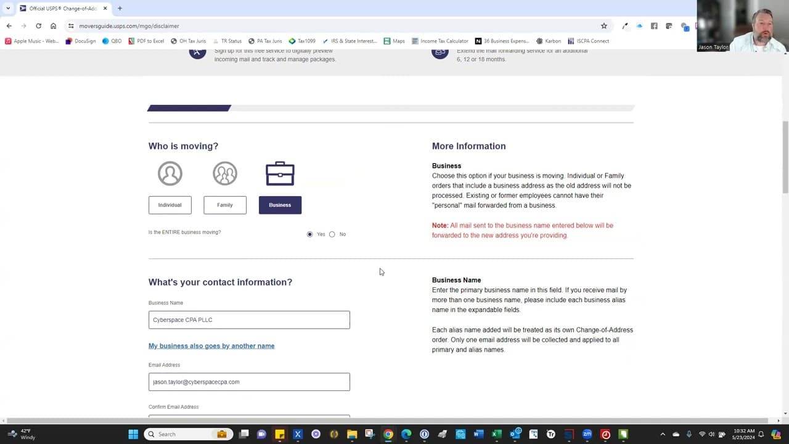Click the Email Address input field

point(249,382)
